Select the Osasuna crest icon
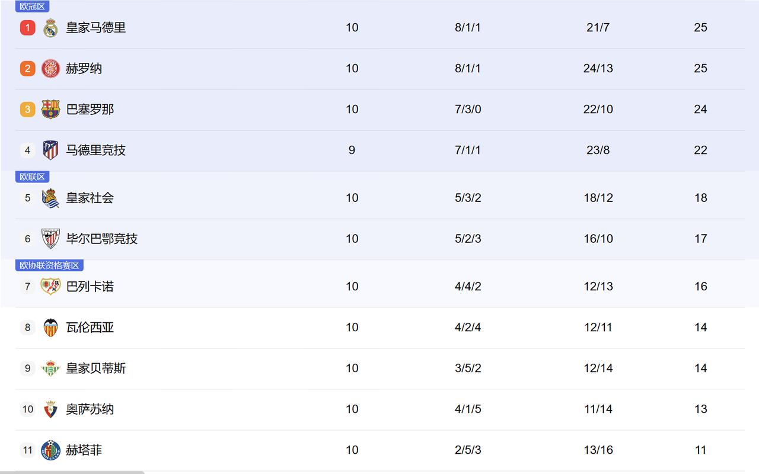The width and height of the screenshot is (759, 474). (50, 409)
